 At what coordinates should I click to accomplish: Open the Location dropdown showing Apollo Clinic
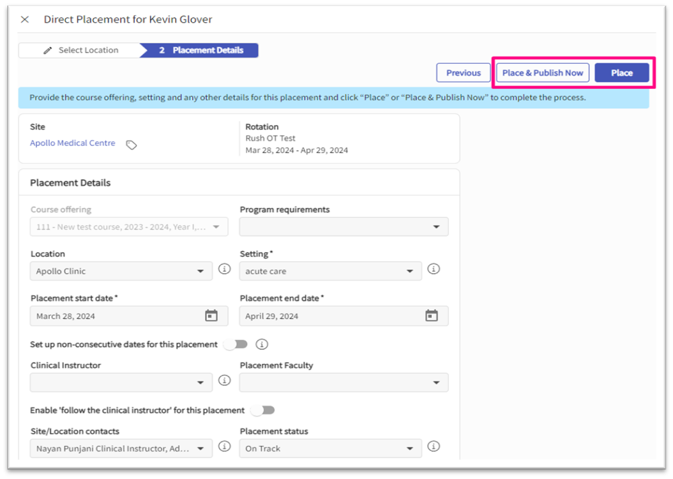click(121, 271)
